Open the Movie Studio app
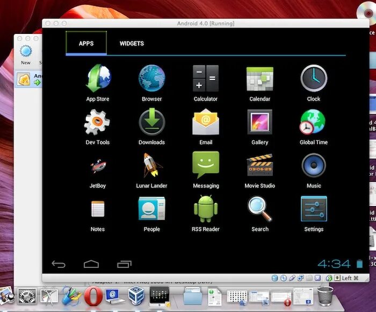This screenshot has height=312, width=376. coord(259,170)
